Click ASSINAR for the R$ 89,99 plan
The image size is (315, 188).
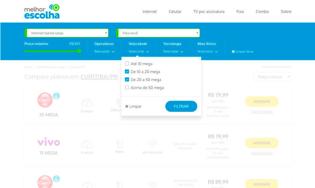[261, 184]
